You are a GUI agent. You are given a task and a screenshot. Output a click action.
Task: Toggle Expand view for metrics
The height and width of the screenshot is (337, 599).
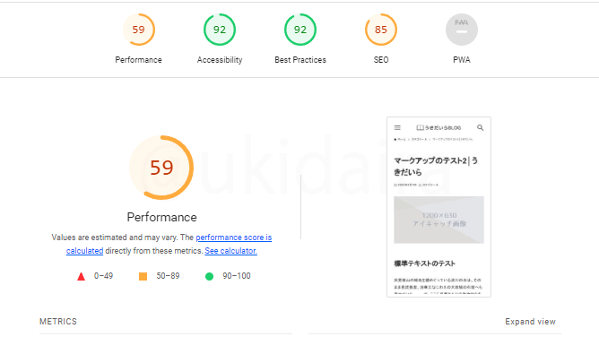pyautogui.click(x=530, y=322)
